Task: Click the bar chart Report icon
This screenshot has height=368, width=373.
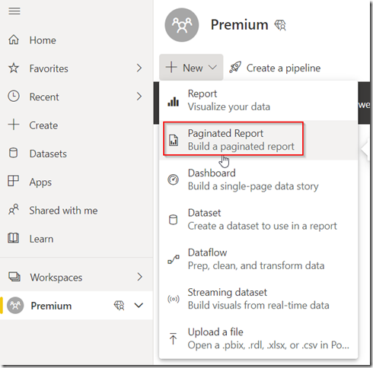Action: pos(174,101)
